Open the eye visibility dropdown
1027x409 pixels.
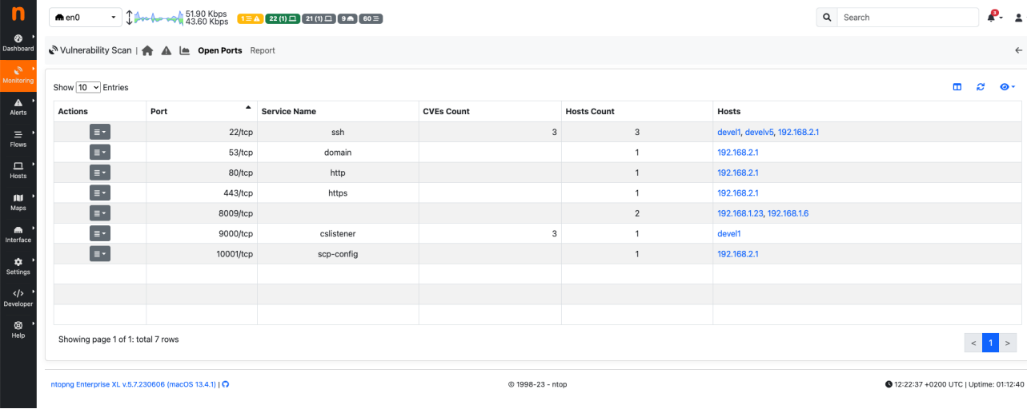click(x=1007, y=87)
